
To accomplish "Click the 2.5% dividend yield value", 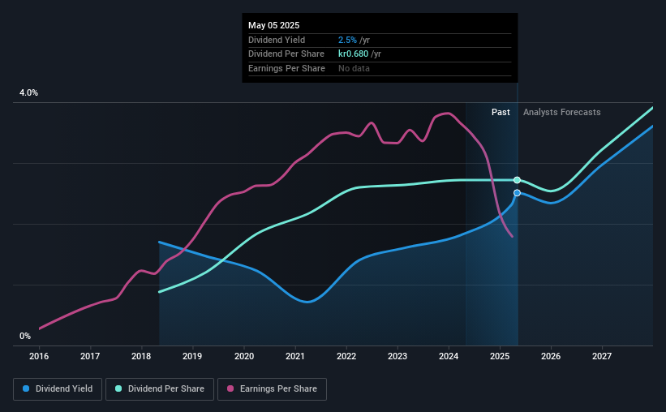I will [x=347, y=40].
